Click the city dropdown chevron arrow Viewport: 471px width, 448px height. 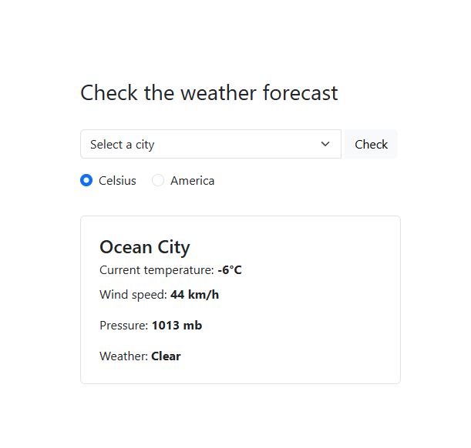(x=325, y=144)
